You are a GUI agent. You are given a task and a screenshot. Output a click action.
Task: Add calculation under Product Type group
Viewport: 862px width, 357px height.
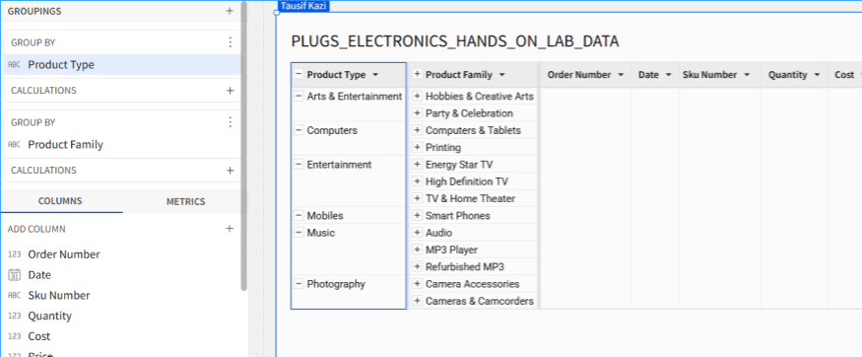tap(231, 90)
